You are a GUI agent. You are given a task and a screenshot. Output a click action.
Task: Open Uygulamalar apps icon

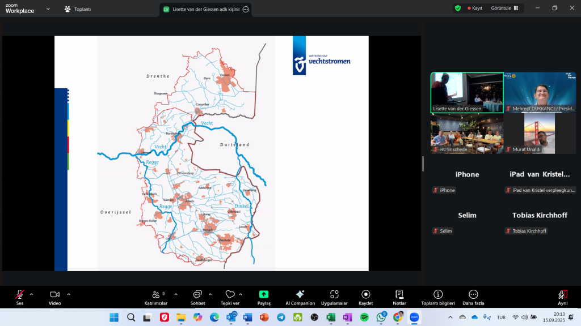(334, 294)
